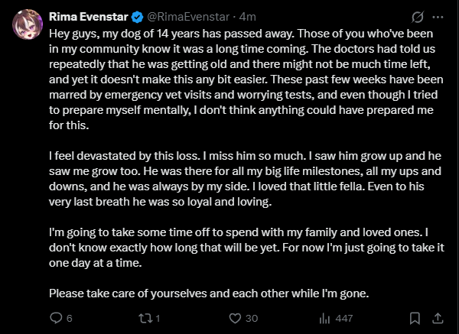Viewport: 459px width, 334px height.
Task: Click the 447 views count
Action: click(x=344, y=318)
